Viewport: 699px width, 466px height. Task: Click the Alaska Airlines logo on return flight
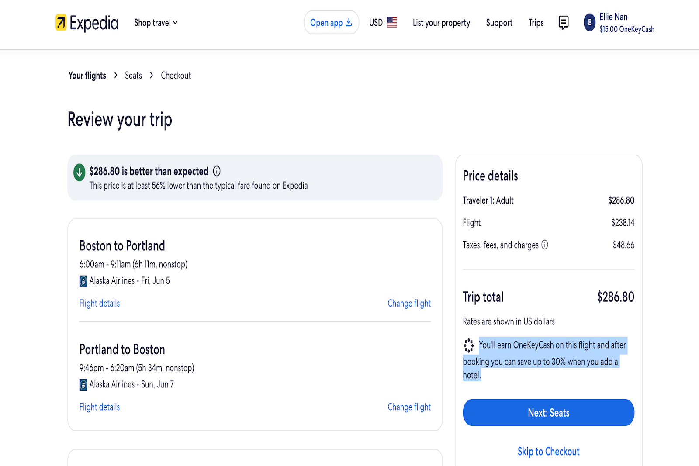click(x=83, y=385)
